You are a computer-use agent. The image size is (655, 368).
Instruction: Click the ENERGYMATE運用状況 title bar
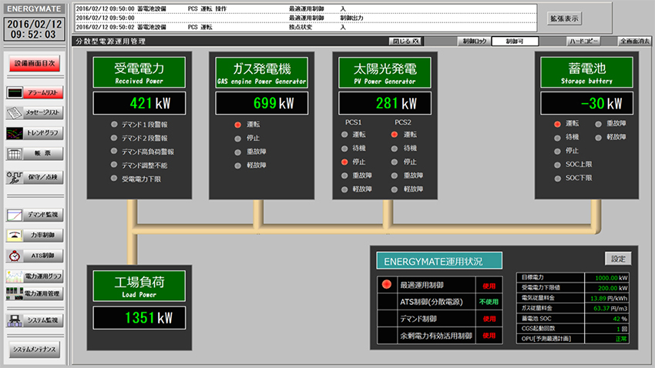[439, 261]
